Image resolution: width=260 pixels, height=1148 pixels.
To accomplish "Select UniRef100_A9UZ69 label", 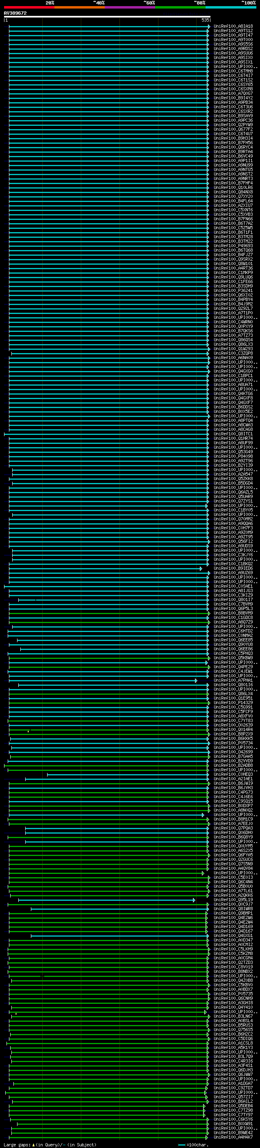I will [233, 573].
